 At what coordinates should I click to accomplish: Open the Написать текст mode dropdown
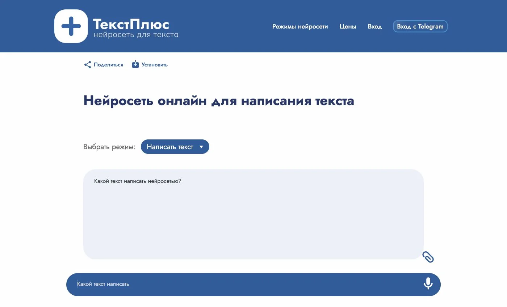[175, 147]
